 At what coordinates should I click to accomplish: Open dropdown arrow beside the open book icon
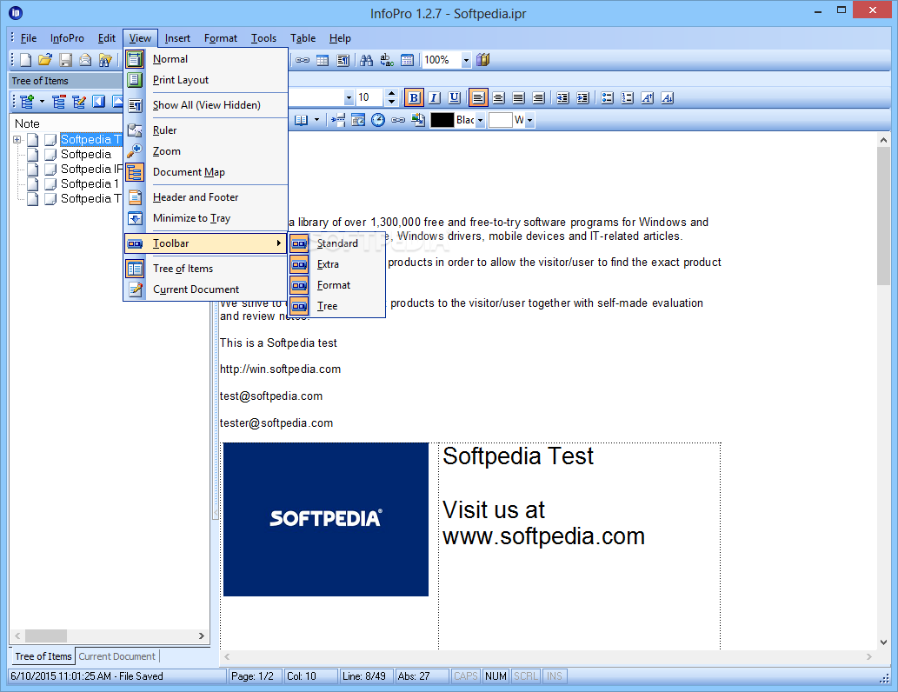coord(316,120)
